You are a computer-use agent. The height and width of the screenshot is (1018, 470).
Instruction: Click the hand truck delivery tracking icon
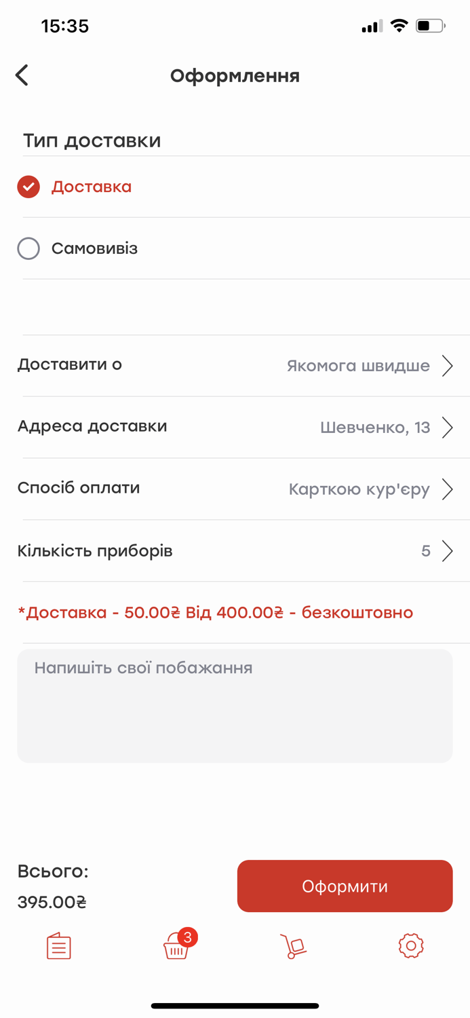(293, 945)
